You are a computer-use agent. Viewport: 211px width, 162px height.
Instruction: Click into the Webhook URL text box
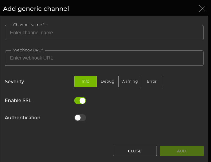(x=104, y=58)
